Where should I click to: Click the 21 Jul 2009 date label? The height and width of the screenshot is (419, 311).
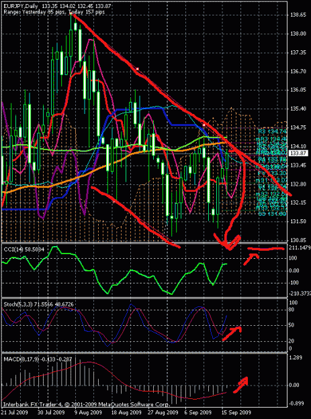click(x=15, y=412)
